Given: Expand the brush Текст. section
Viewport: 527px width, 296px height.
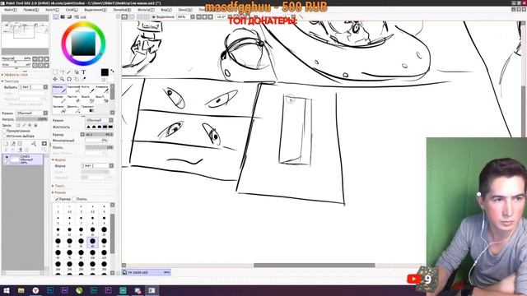Looking at the screenshot, I should pyautogui.click(x=58, y=186).
